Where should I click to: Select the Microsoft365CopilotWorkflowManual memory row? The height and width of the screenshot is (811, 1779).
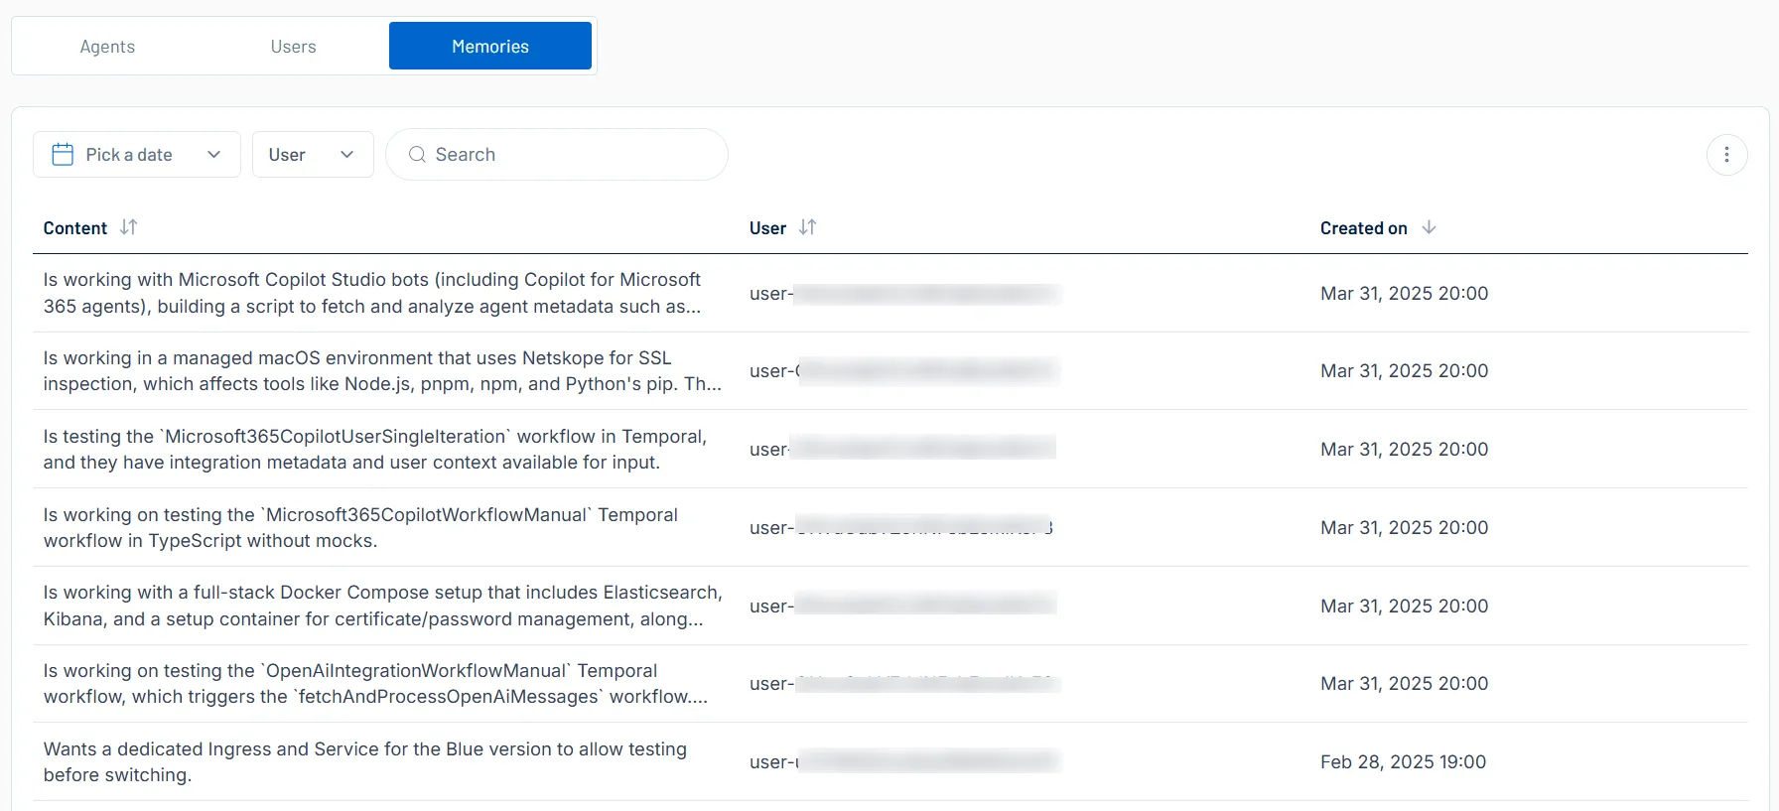[890, 527]
